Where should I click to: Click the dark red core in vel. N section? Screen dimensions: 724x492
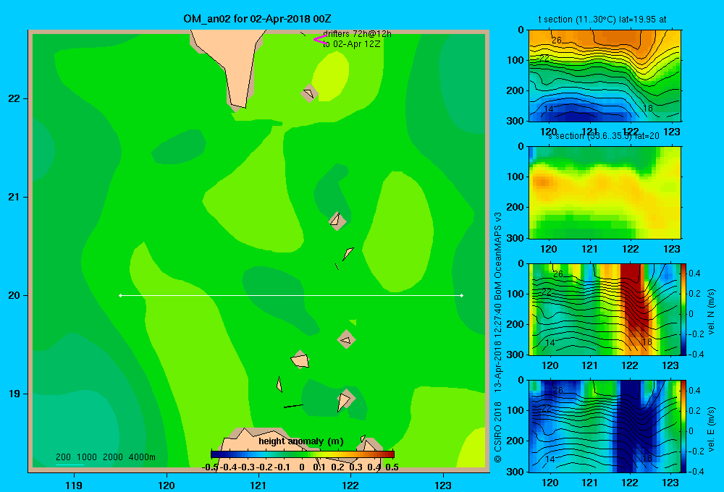(633, 295)
